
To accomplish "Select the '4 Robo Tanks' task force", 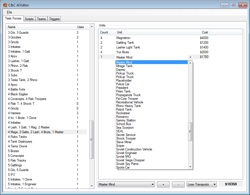I will pyautogui.click(x=46, y=137).
